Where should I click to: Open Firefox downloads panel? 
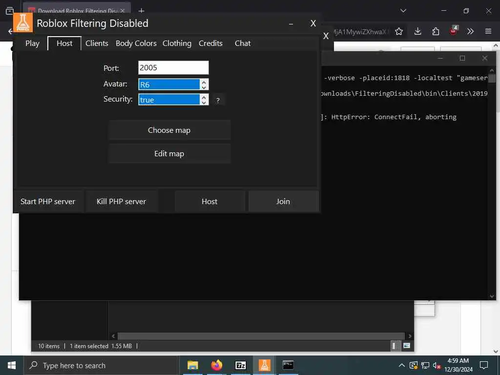click(418, 31)
